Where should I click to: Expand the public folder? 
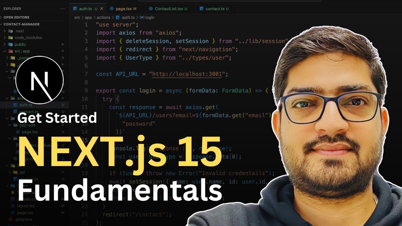click(20, 45)
